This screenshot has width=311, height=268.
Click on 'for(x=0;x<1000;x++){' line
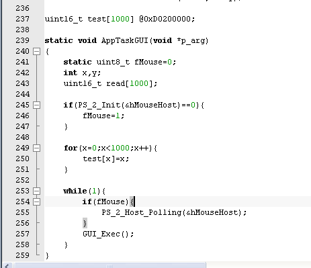[x=111, y=148]
